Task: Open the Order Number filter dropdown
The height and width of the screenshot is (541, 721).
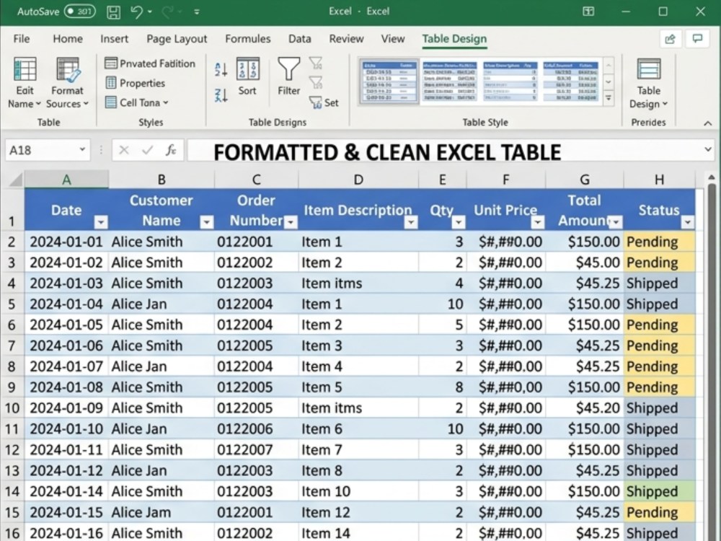Action: pyautogui.click(x=291, y=222)
